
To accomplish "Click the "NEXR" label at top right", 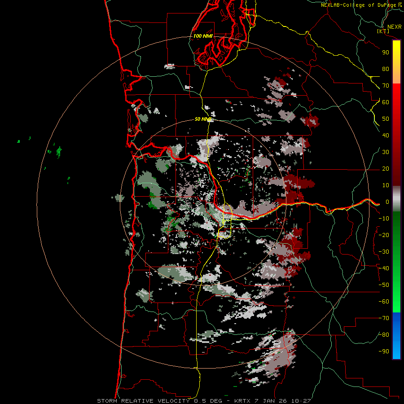I will point(395,27).
